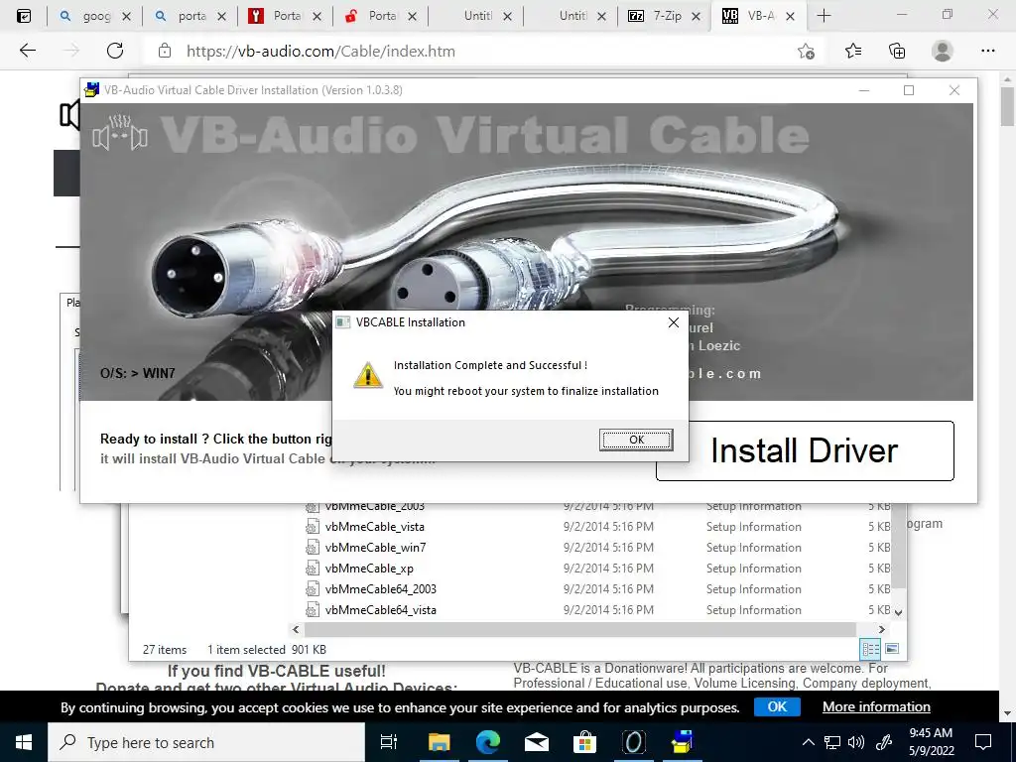The image size is (1016, 762).
Task: Refresh the current web page
Action: point(115,51)
